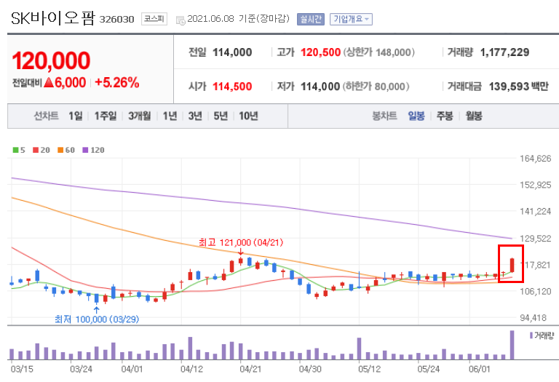The image size is (559, 382).
Task: Click the latest tall volume bar
Action: (x=512, y=345)
